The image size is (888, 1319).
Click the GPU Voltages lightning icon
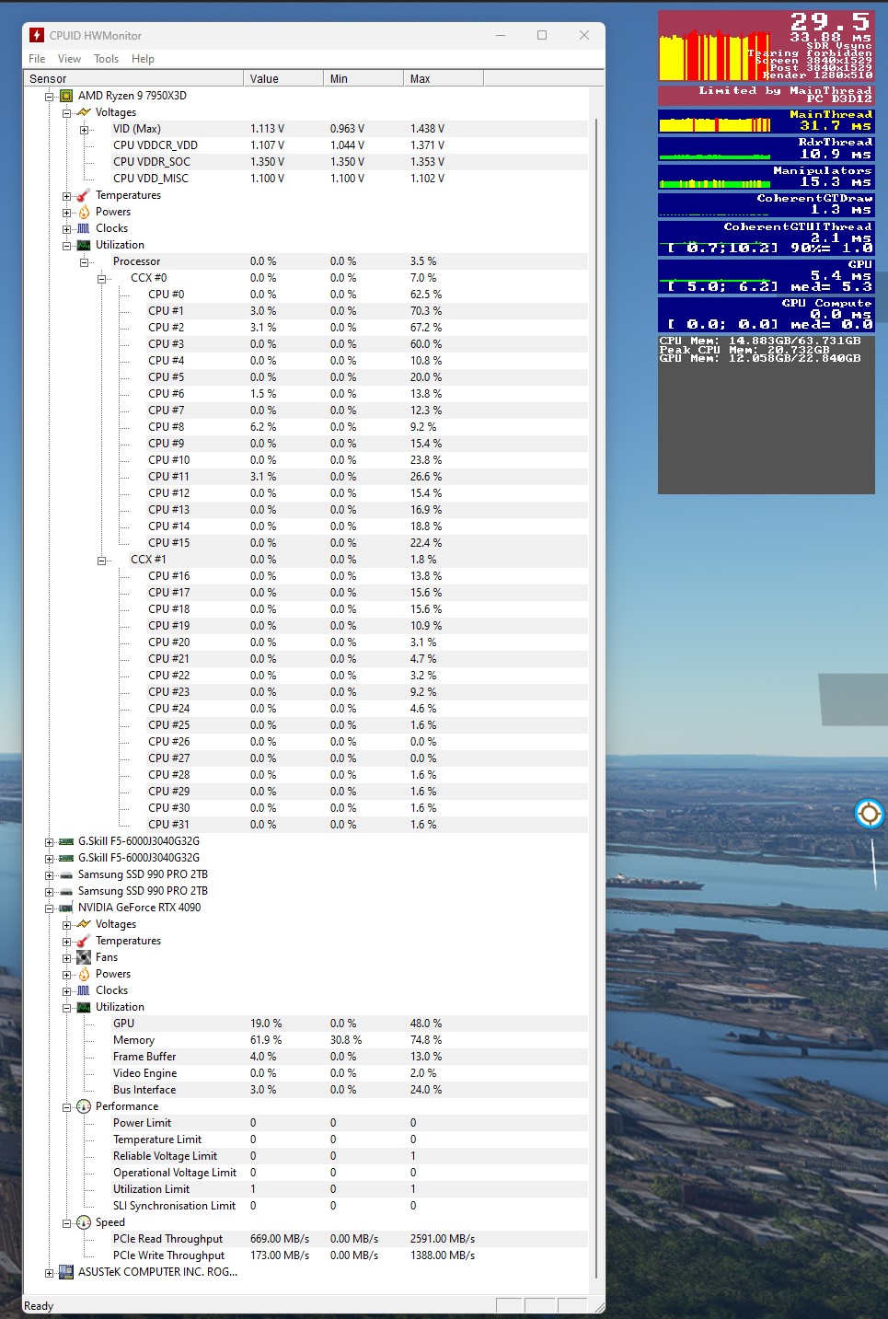(x=84, y=924)
